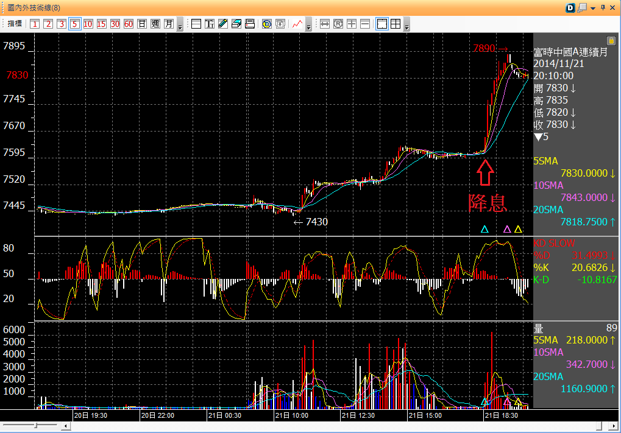Open the chart type dropdown arrow
The width and height of the screenshot is (621, 433).
[x=308, y=27]
